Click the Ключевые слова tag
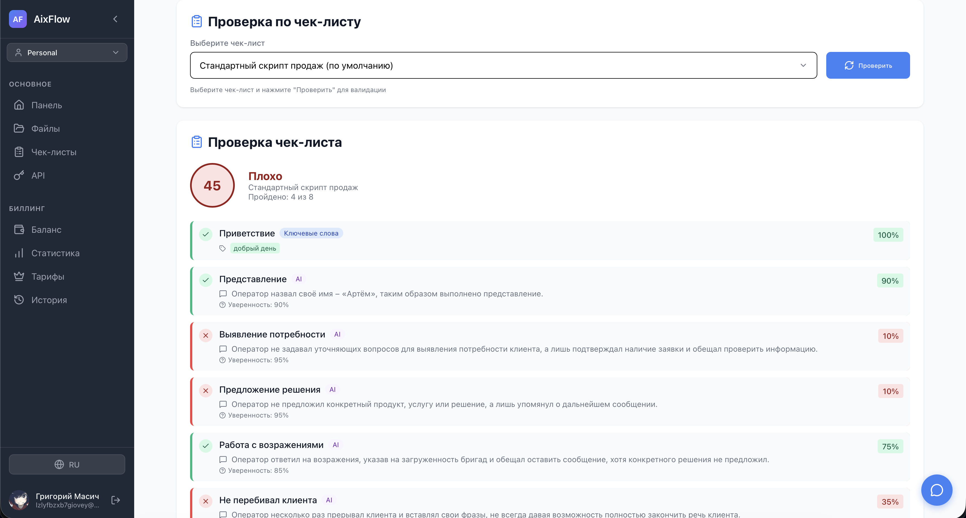 pos(311,233)
